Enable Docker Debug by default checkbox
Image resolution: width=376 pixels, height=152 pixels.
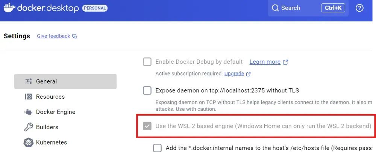tap(147, 62)
